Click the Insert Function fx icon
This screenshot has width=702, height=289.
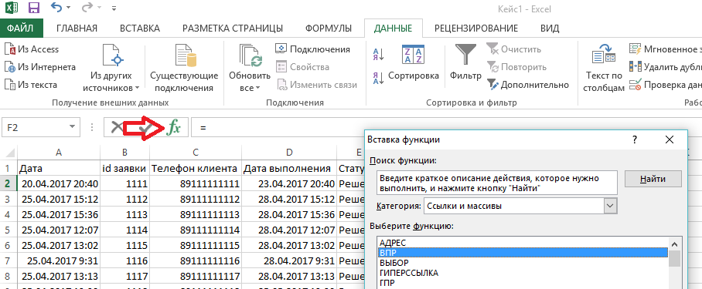[173, 128]
